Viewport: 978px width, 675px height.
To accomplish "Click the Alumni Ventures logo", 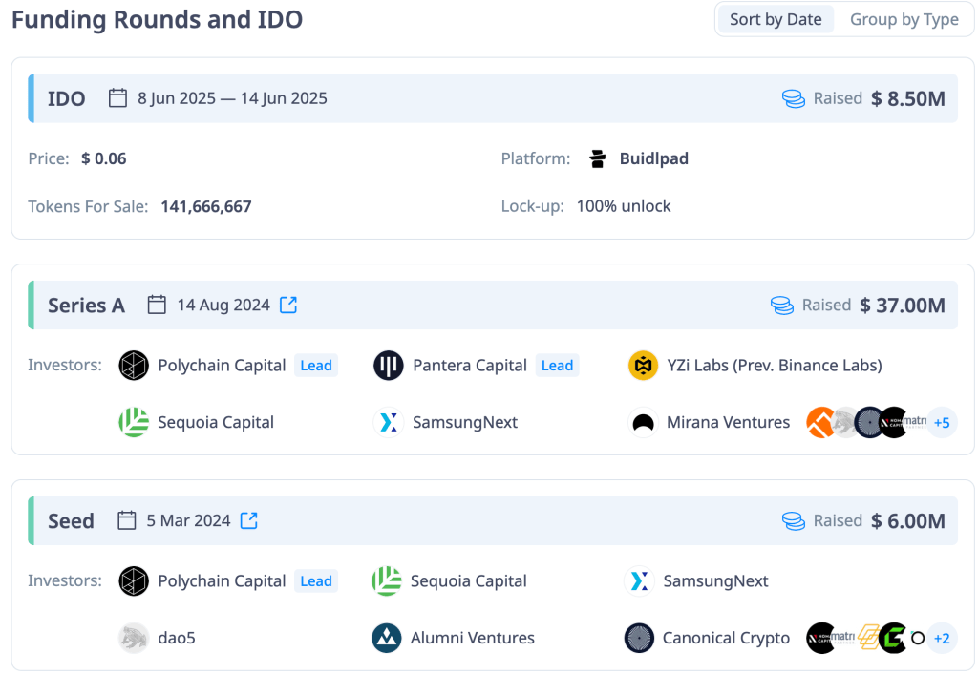I will pyautogui.click(x=388, y=638).
